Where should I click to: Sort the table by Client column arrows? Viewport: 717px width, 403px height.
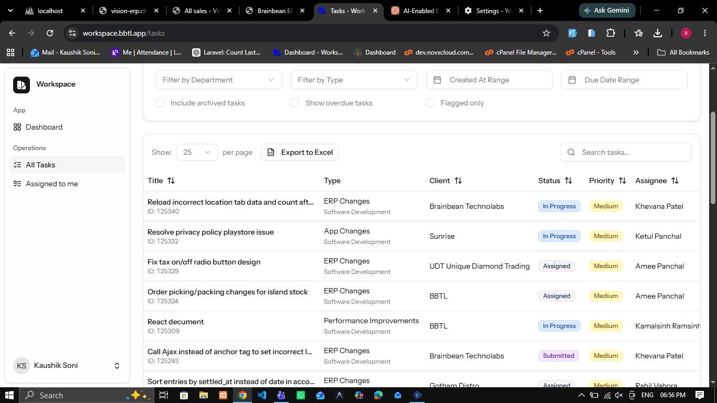[x=458, y=181]
